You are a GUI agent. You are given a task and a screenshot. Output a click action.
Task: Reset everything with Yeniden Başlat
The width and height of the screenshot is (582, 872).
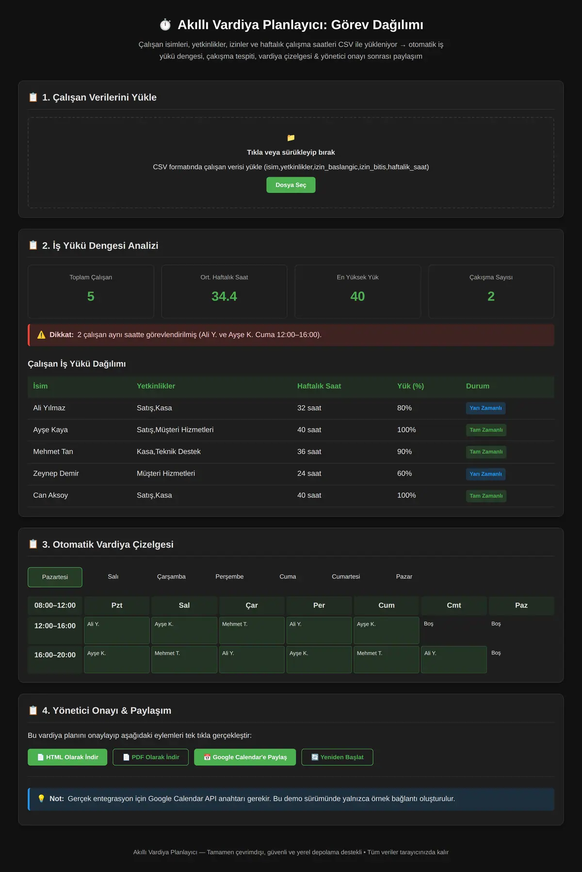[338, 757]
